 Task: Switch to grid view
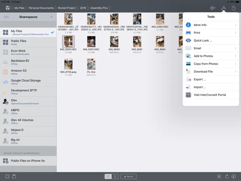coord(108,176)
